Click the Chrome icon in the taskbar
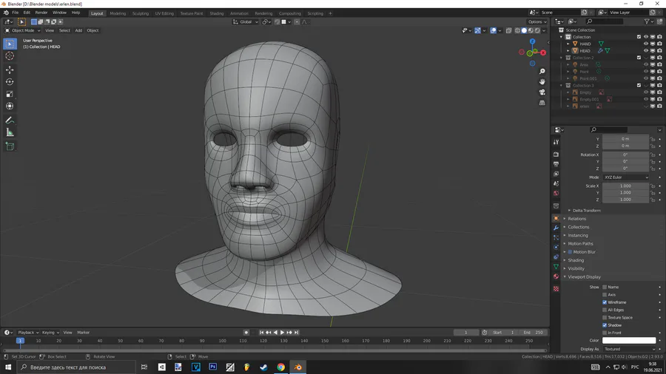The height and width of the screenshot is (374, 666). (x=281, y=367)
